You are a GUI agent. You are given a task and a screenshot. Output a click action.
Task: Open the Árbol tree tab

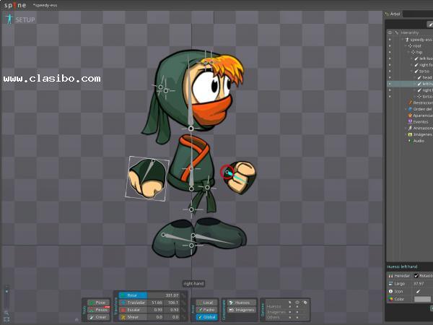coord(393,14)
